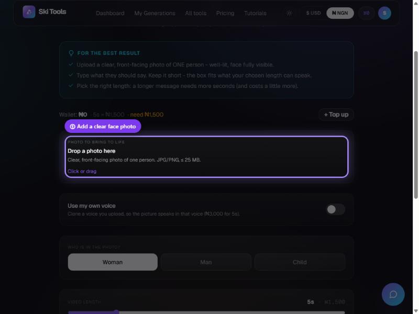Select Man as person in photo

point(206,262)
